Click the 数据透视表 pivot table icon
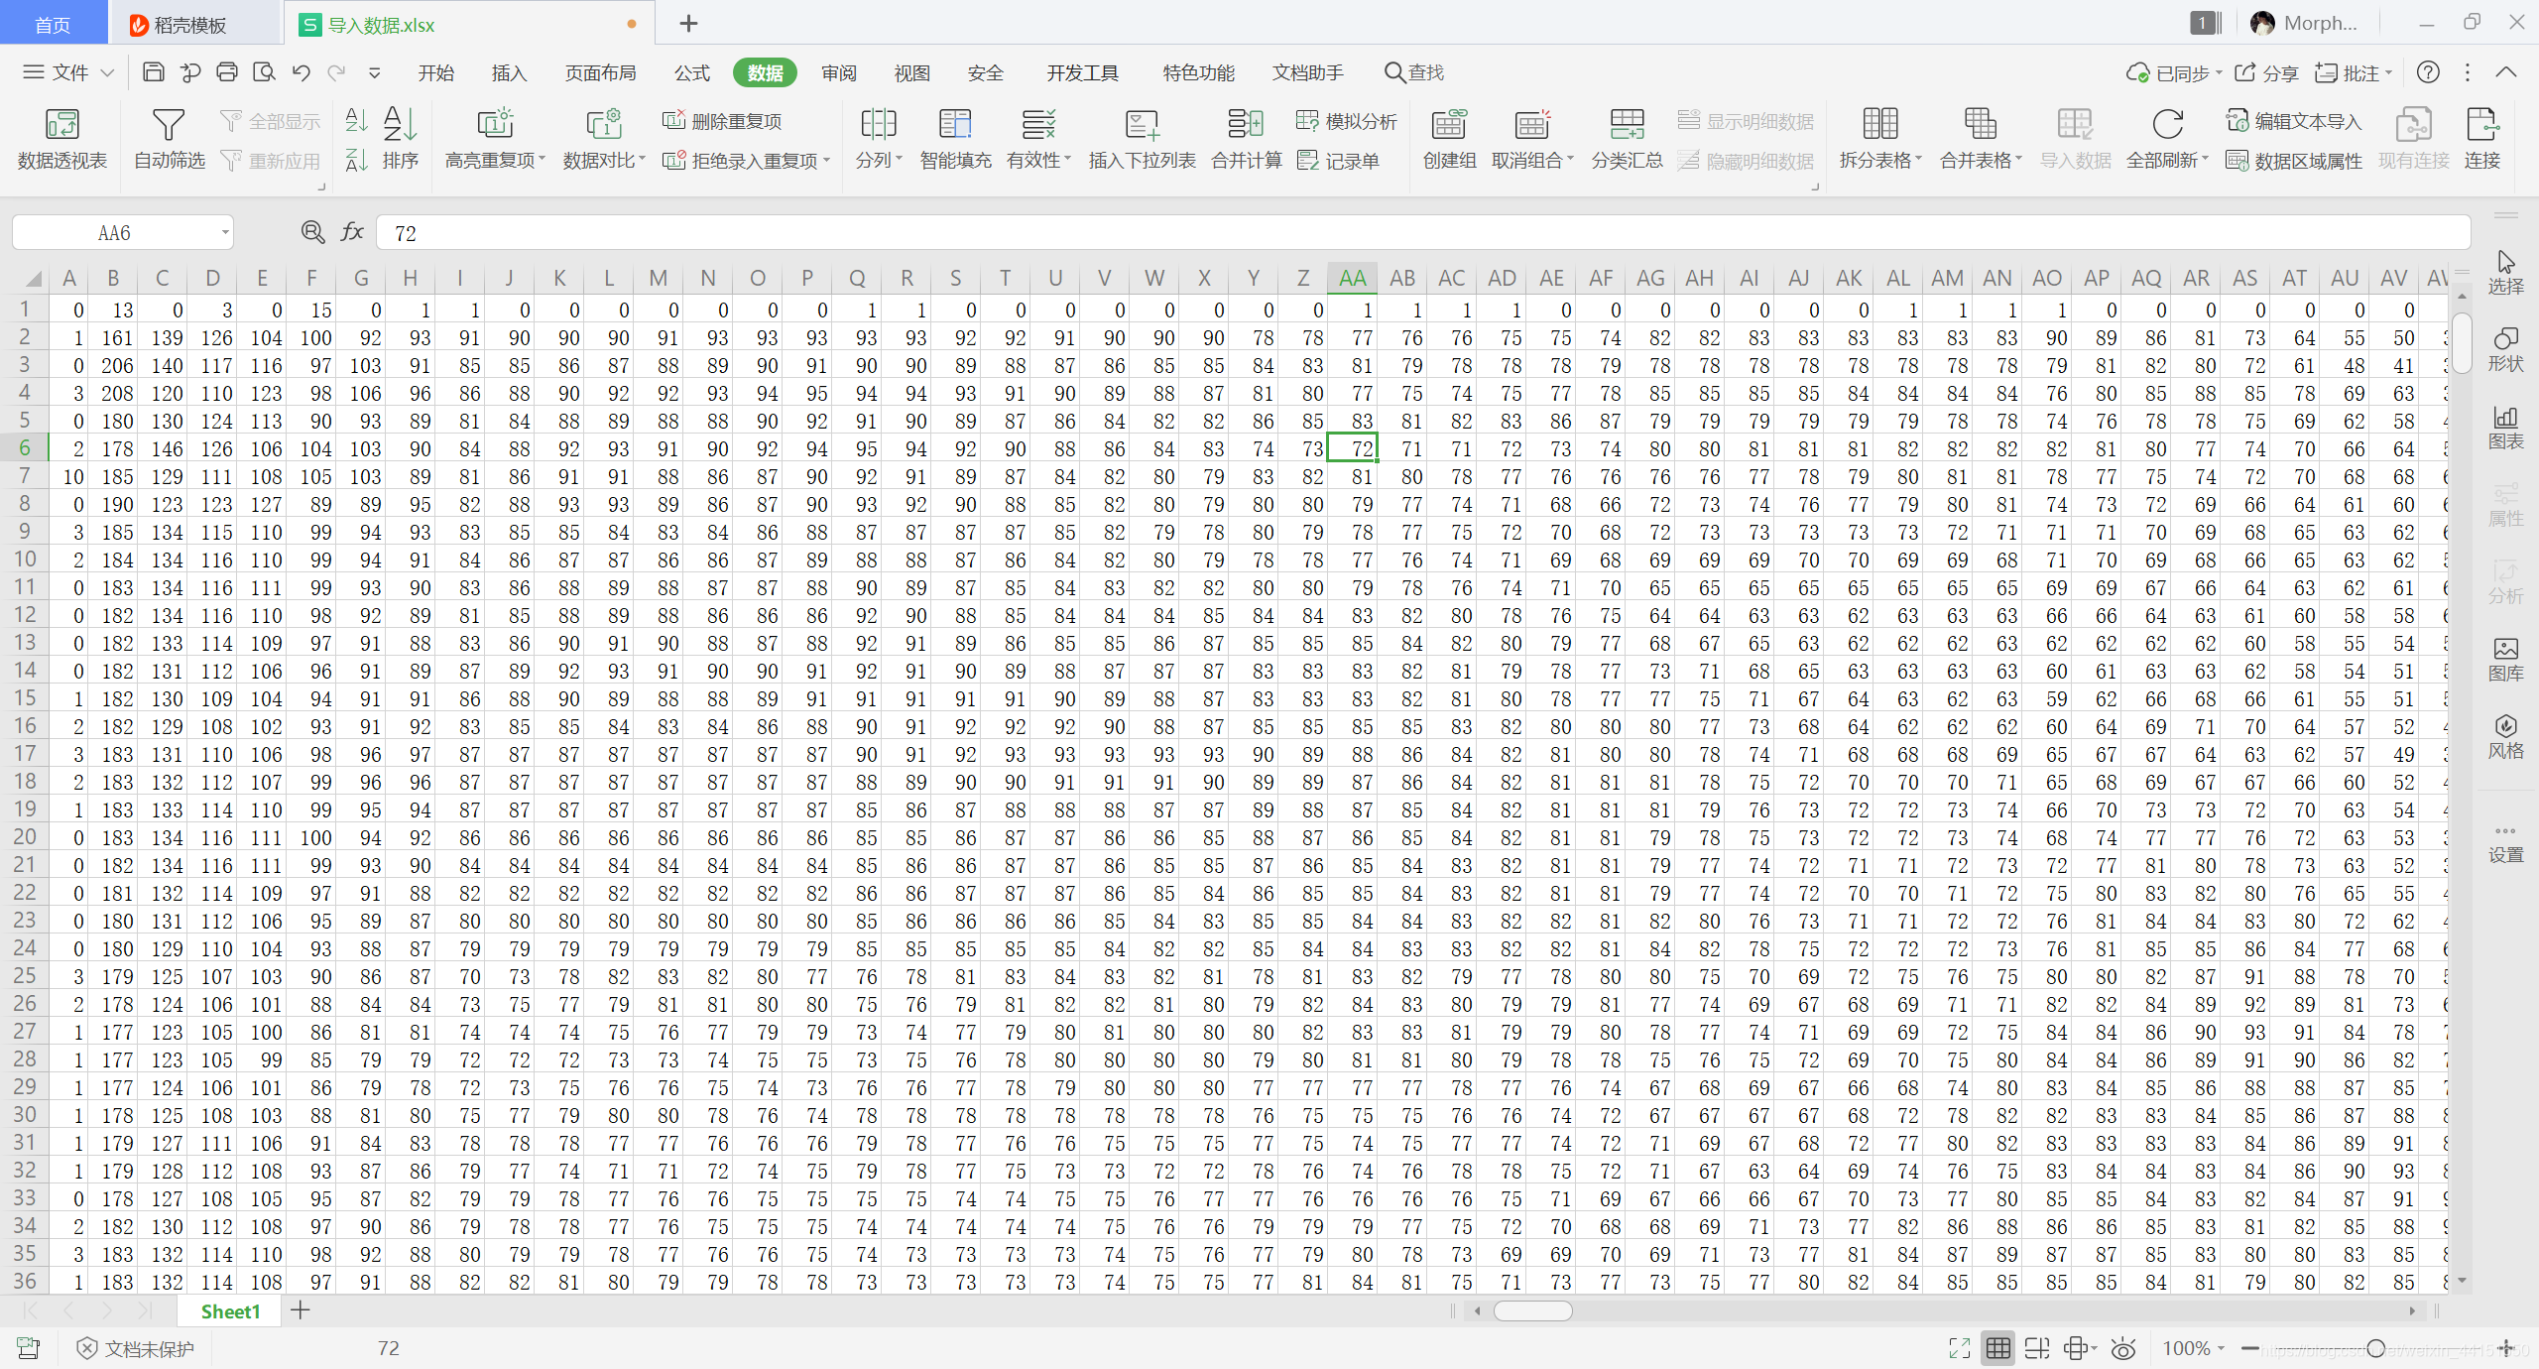 point(61,125)
